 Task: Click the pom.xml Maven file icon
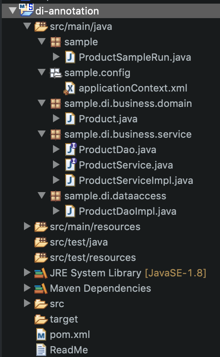coord(41,335)
